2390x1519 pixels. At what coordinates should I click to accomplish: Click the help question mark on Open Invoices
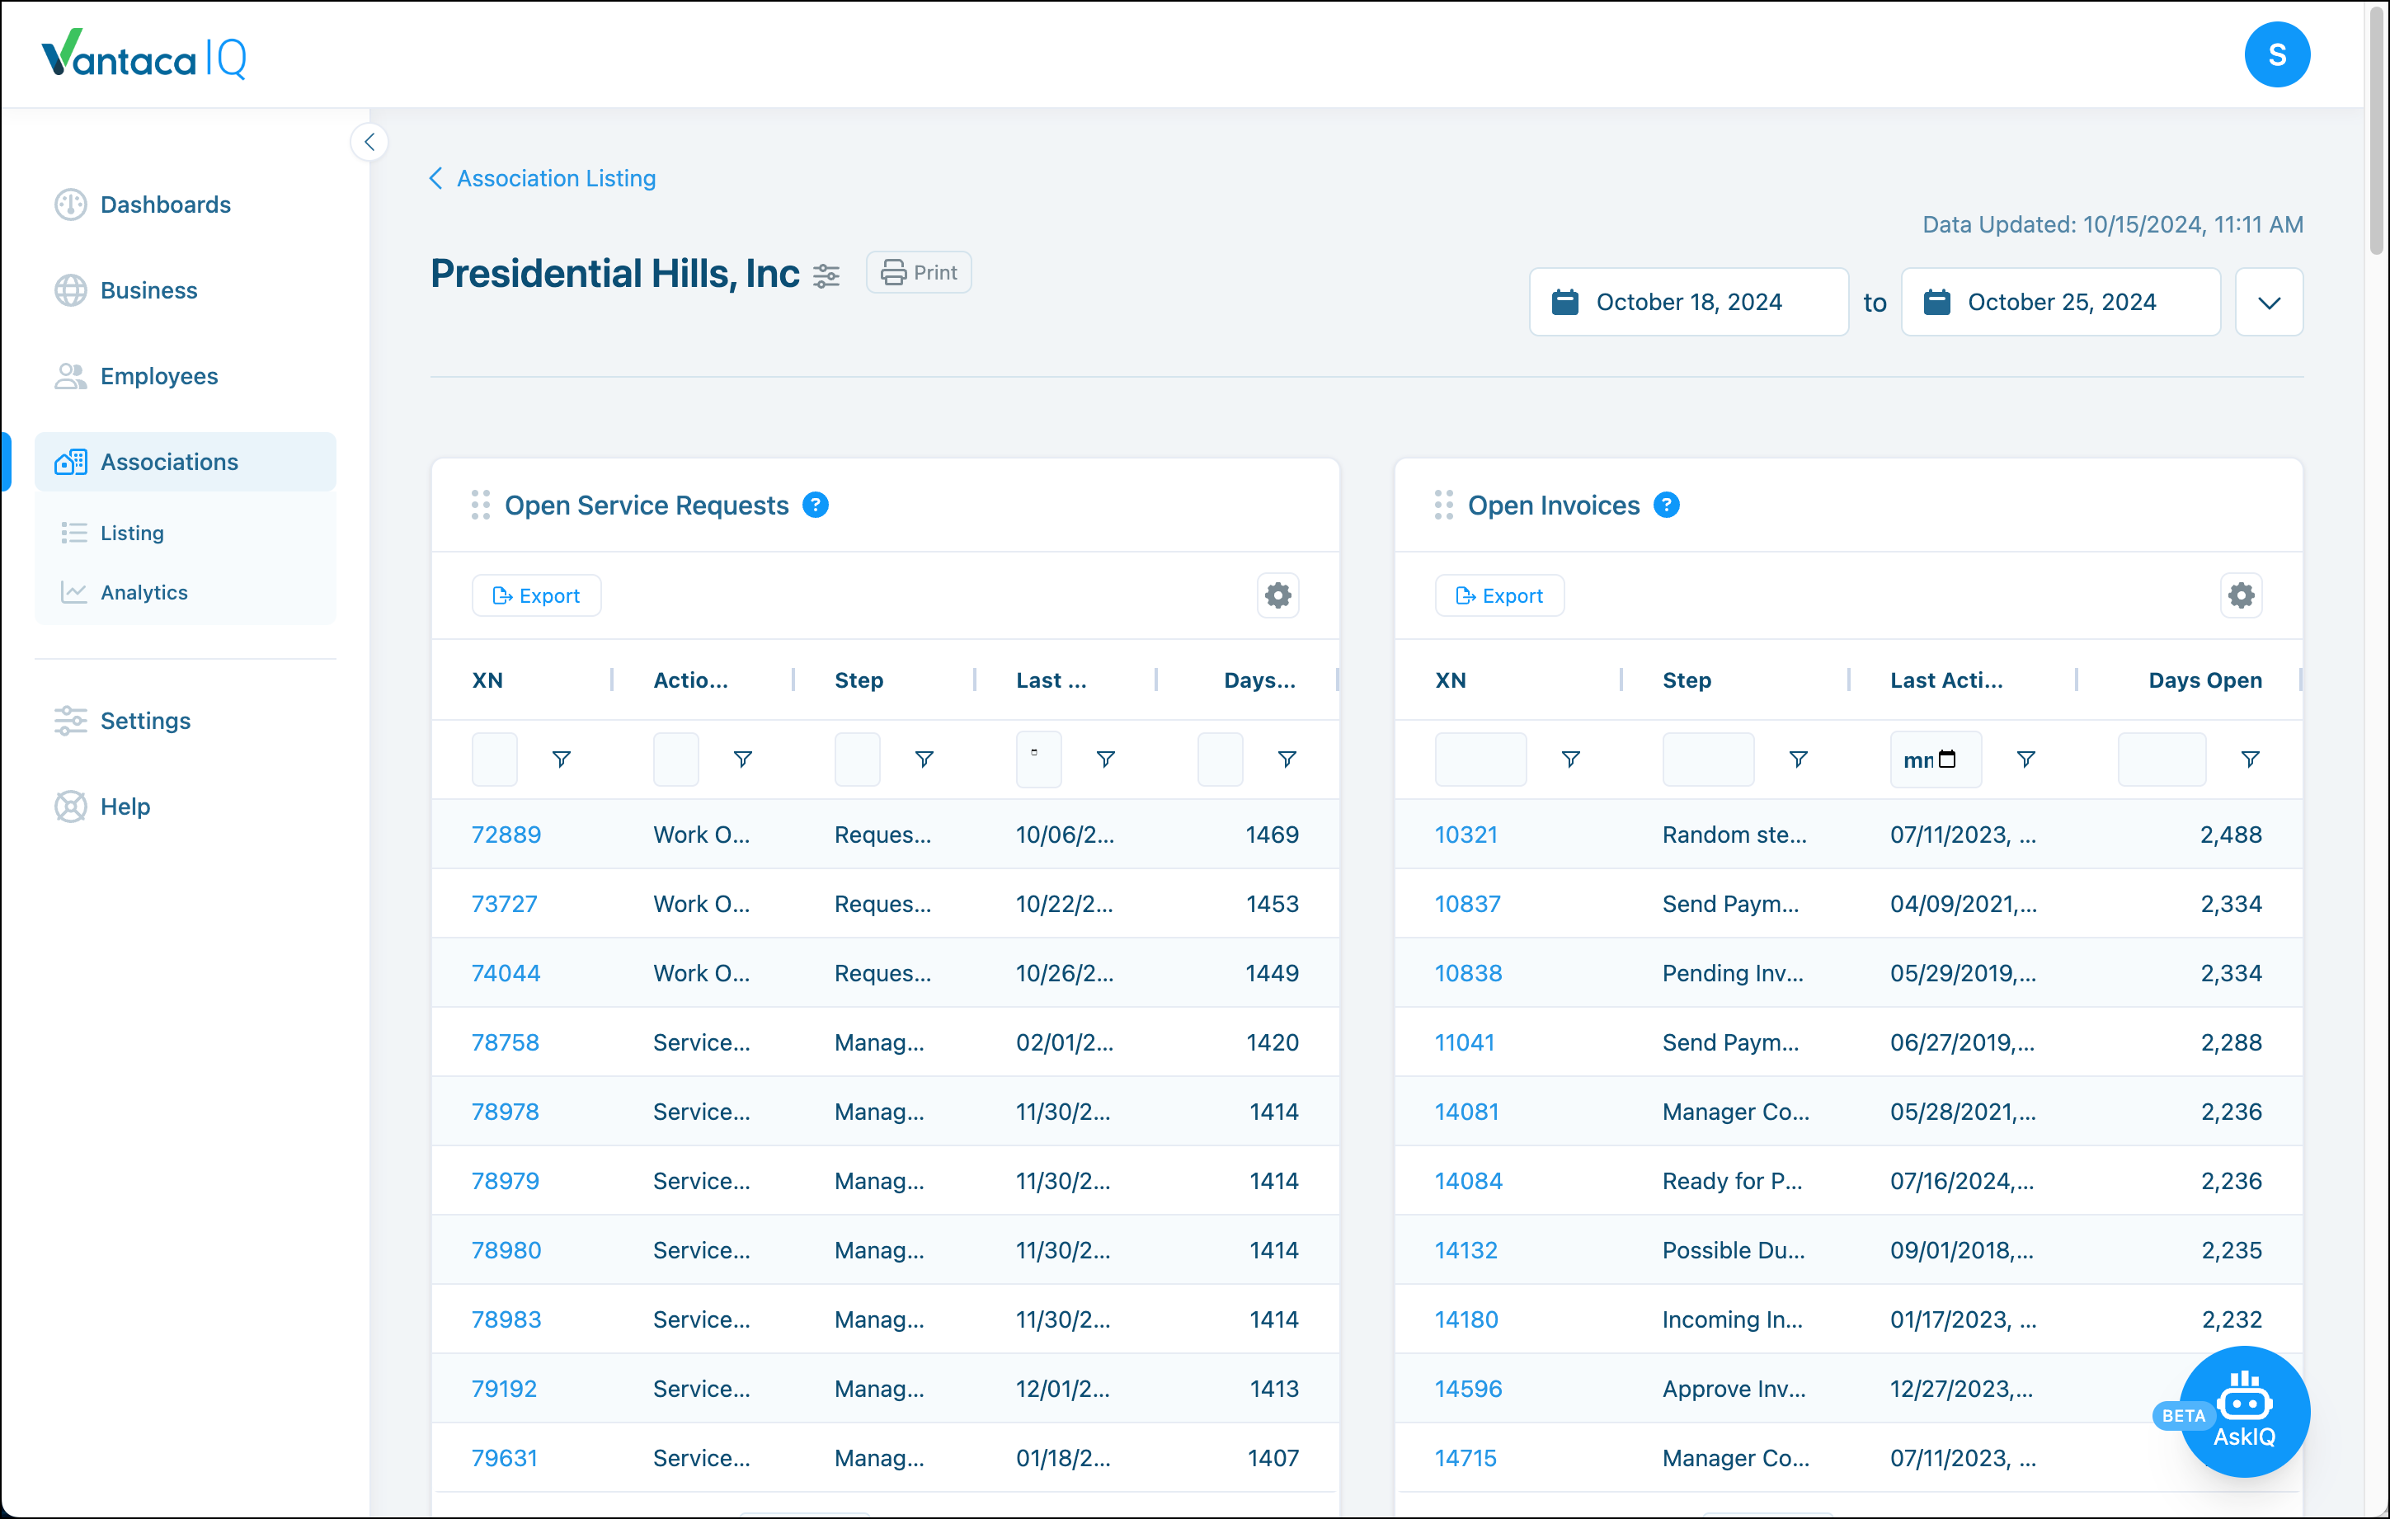pyautogui.click(x=1665, y=505)
